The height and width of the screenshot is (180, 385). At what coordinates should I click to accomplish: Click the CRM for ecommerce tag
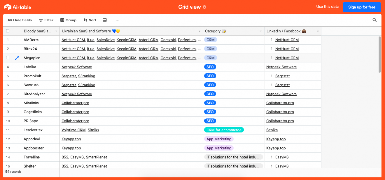tap(224, 130)
